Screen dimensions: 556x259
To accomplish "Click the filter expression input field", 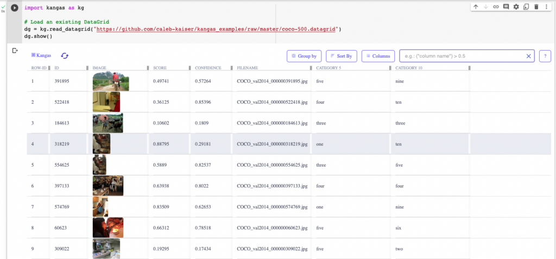I will tap(462, 56).
